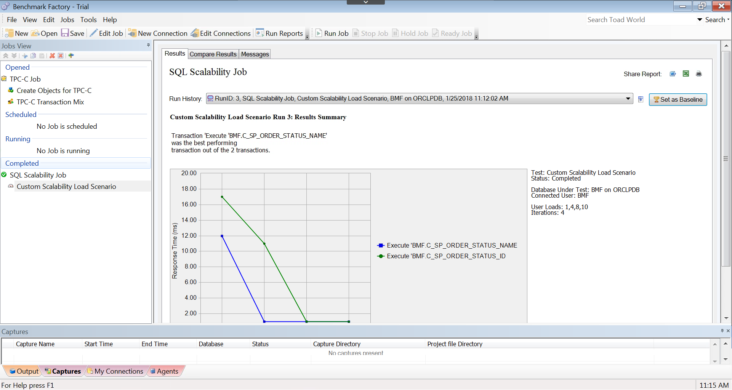
Task: Click the copy icon in Jobs View
Action: pyautogui.click(x=33, y=56)
